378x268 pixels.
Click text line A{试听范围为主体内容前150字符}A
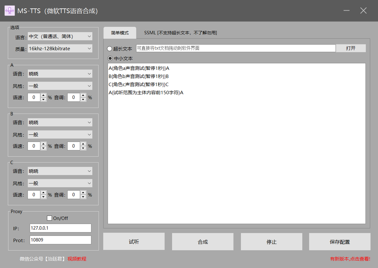146,93
